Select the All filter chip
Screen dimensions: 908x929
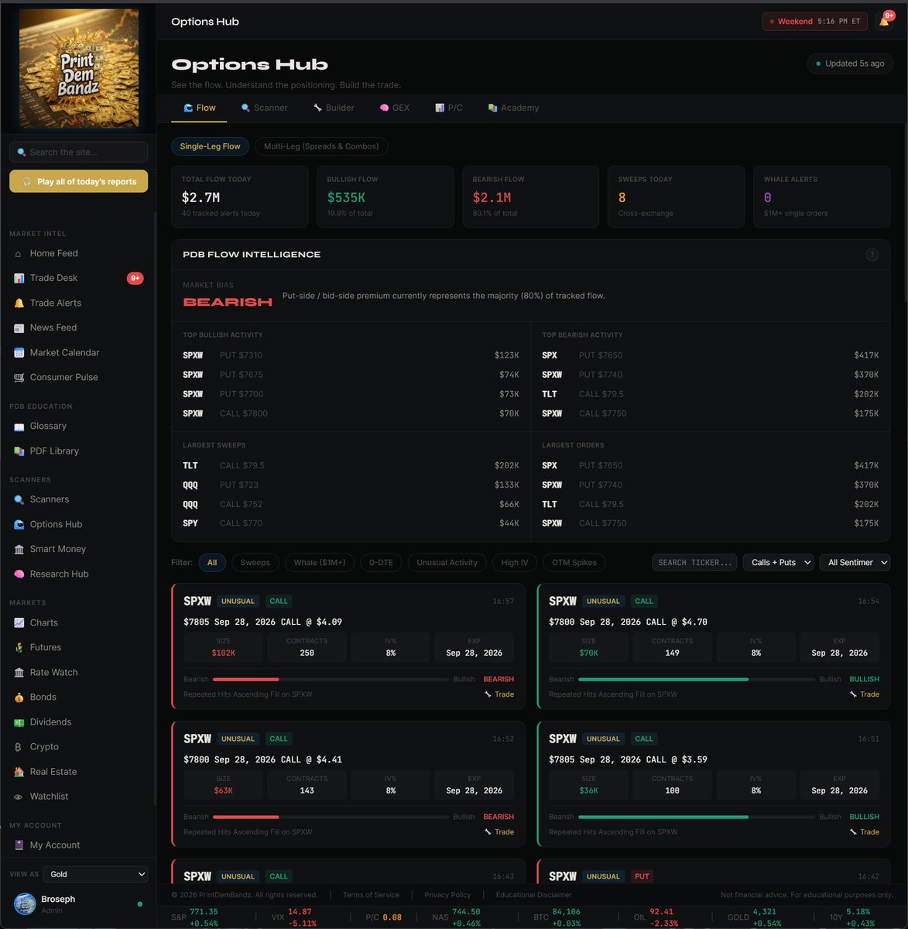212,563
